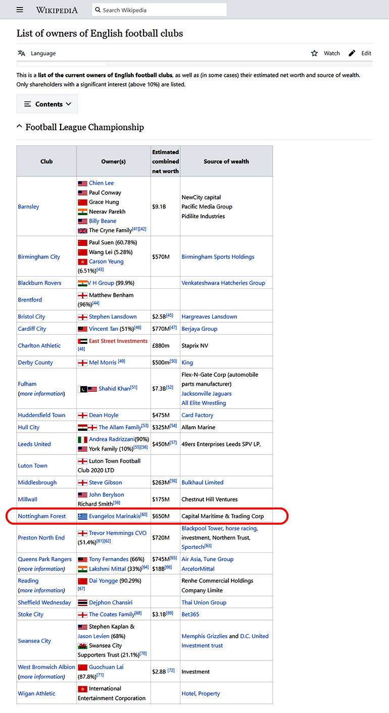This screenshot has width=389, height=713.
Task: Click the Greek flag beside Evangelos Marinakis
Action: 82,516
